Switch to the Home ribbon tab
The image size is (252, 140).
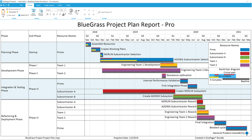30,5
